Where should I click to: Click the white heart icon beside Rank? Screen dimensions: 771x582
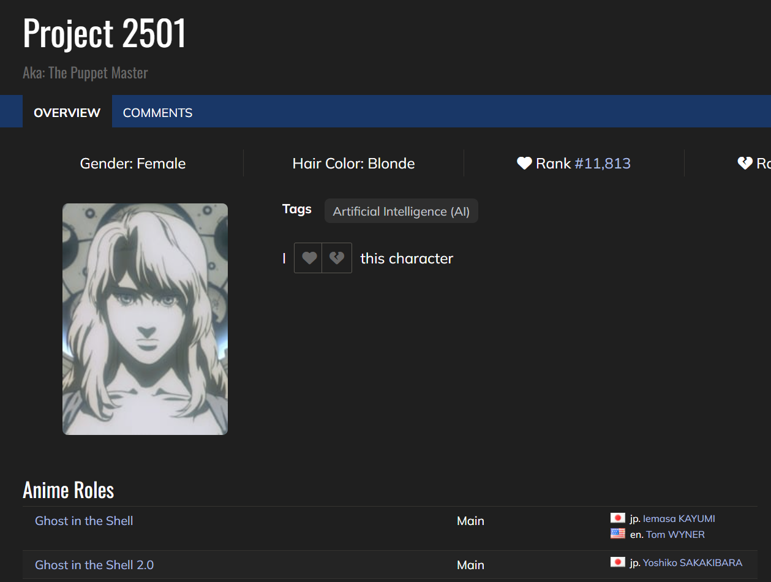coord(524,163)
